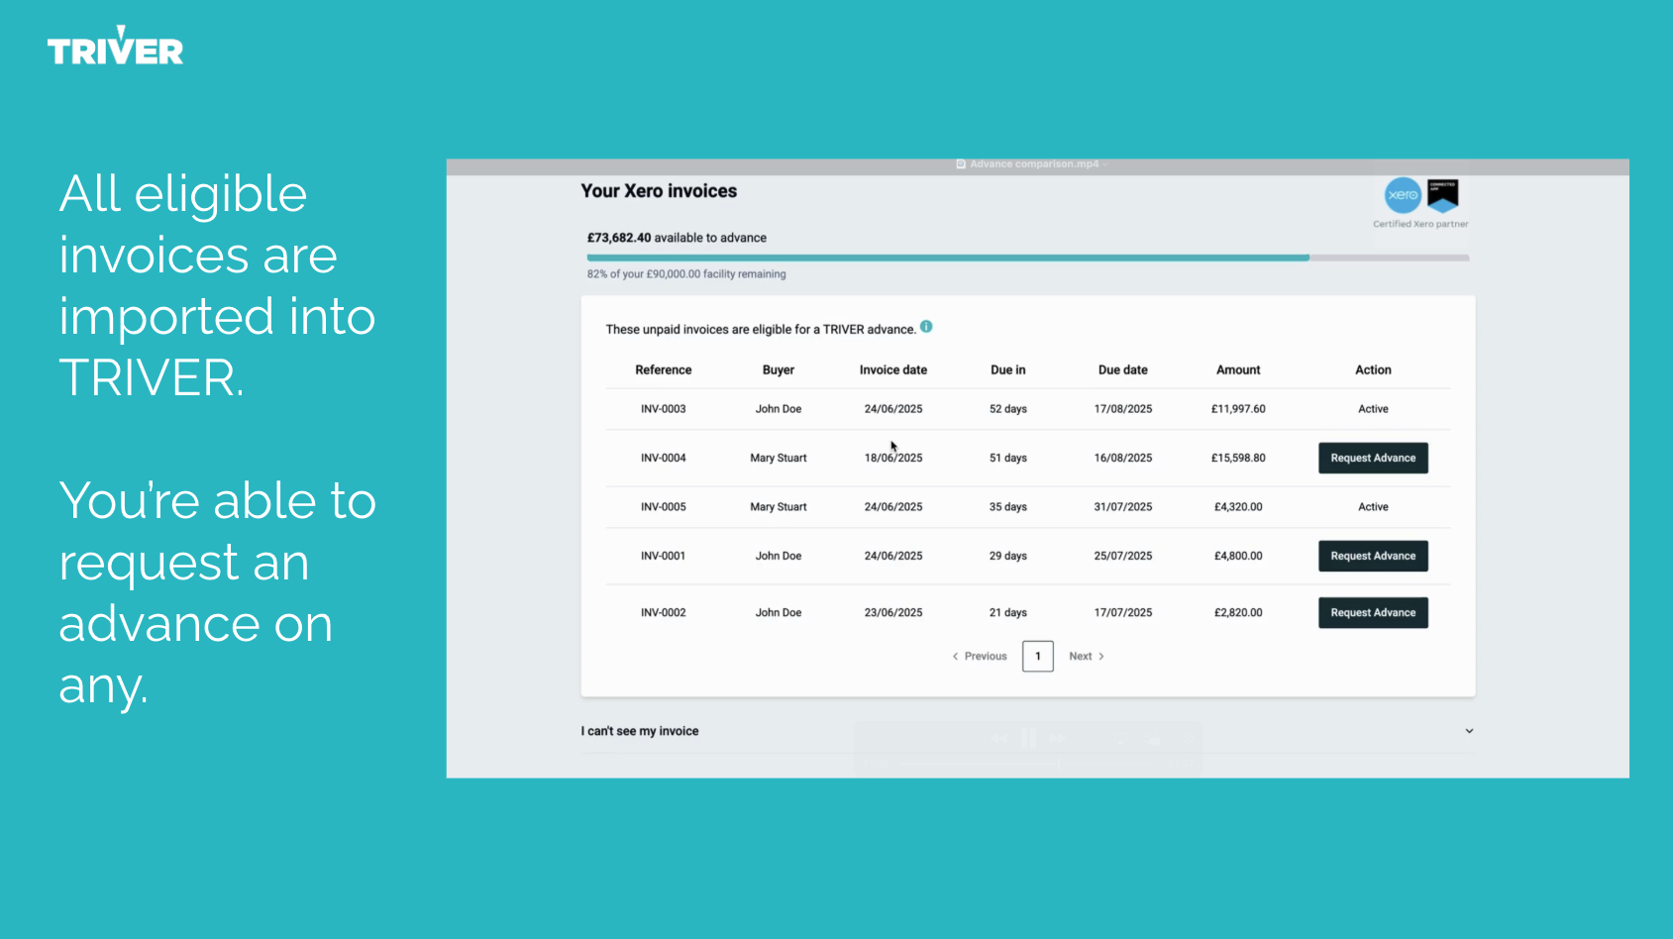Click amount £15,598.80
Viewport: 1673px width, 939px height.
tap(1238, 458)
